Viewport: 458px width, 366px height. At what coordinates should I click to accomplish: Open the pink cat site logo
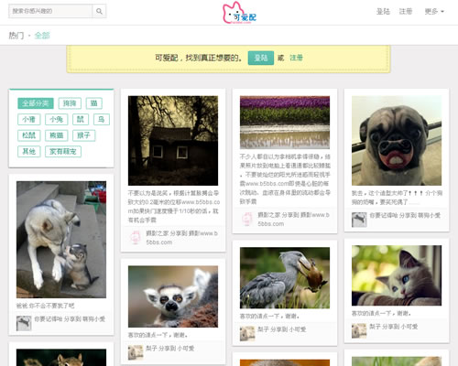(x=239, y=13)
